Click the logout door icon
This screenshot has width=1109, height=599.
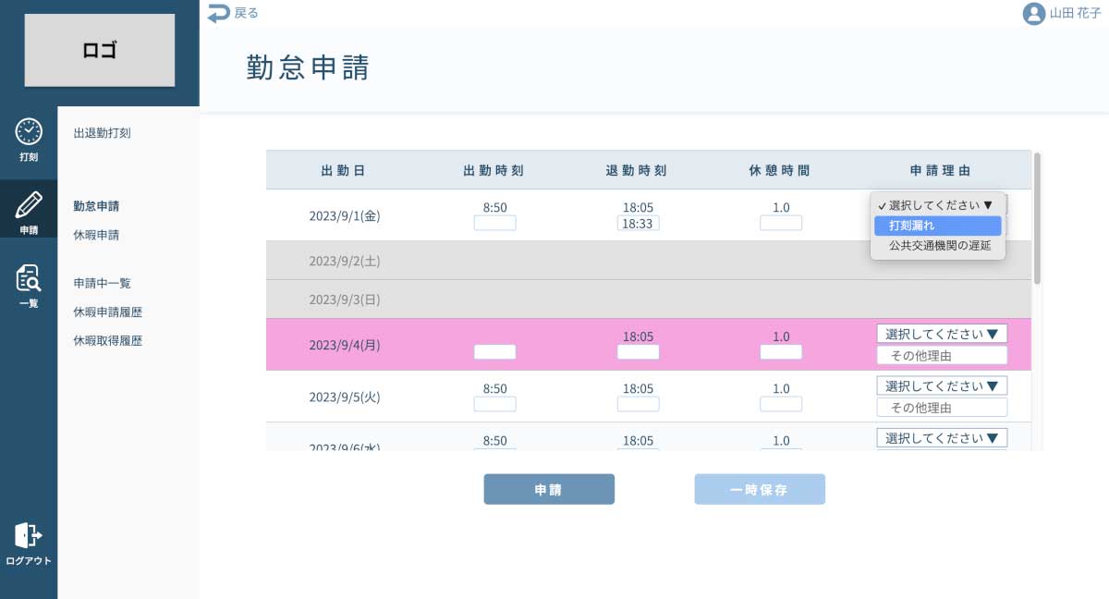[x=29, y=535]
